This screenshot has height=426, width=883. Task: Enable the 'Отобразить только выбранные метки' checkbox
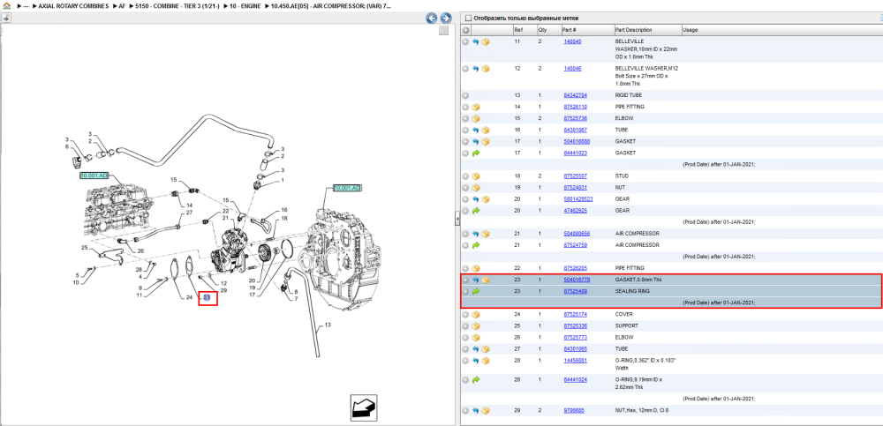pos(468,18)
